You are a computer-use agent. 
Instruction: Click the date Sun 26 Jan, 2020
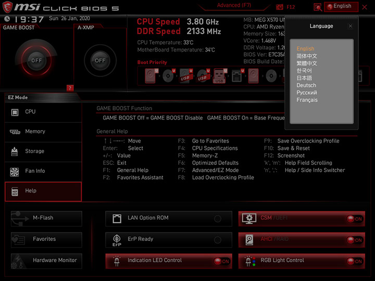[x=69, y=18]
